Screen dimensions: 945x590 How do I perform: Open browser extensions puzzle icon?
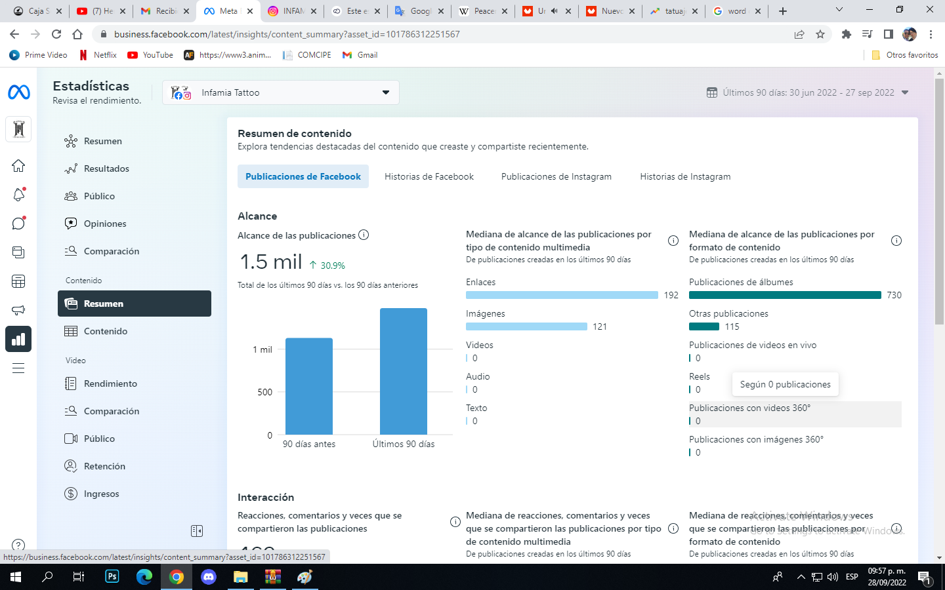[847, 34]
